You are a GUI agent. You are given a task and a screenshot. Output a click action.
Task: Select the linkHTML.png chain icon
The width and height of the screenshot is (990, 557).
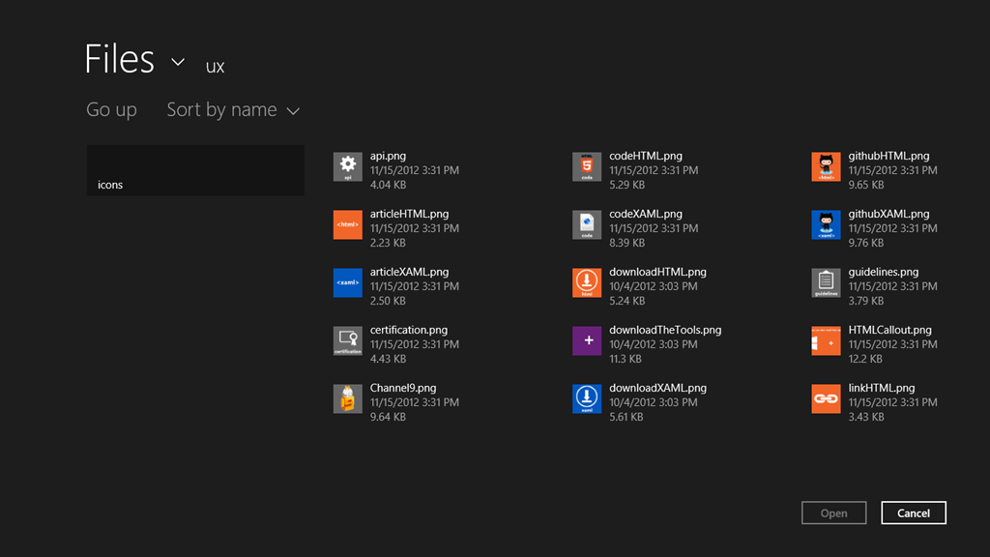[826, 399]
